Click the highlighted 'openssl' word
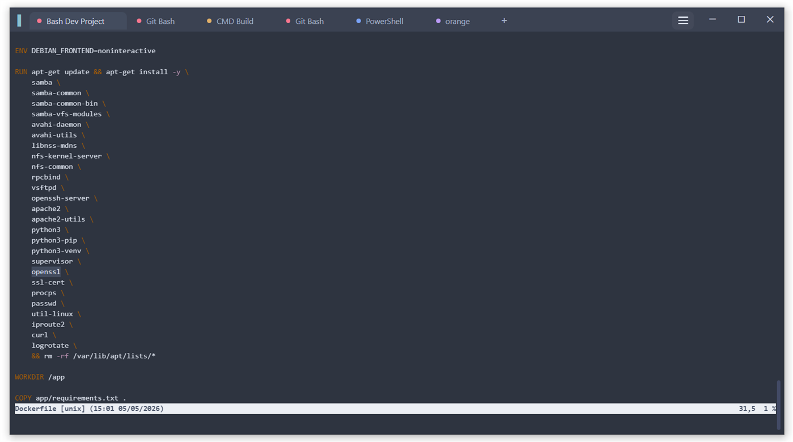 coord(46,272)
